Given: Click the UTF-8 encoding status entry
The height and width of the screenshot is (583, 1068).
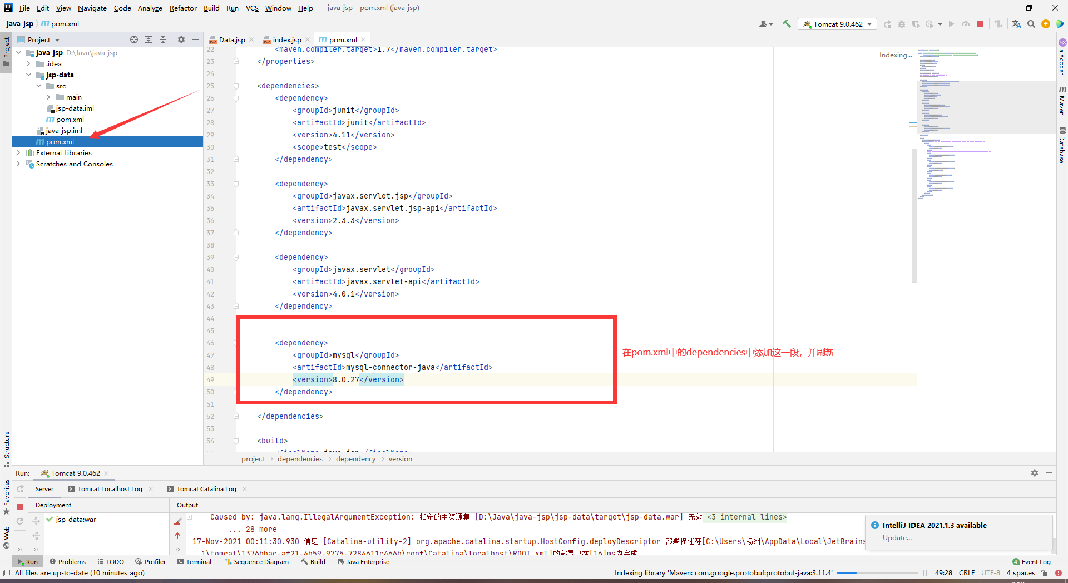Looking at the screenshot, I should click(990, 573).
